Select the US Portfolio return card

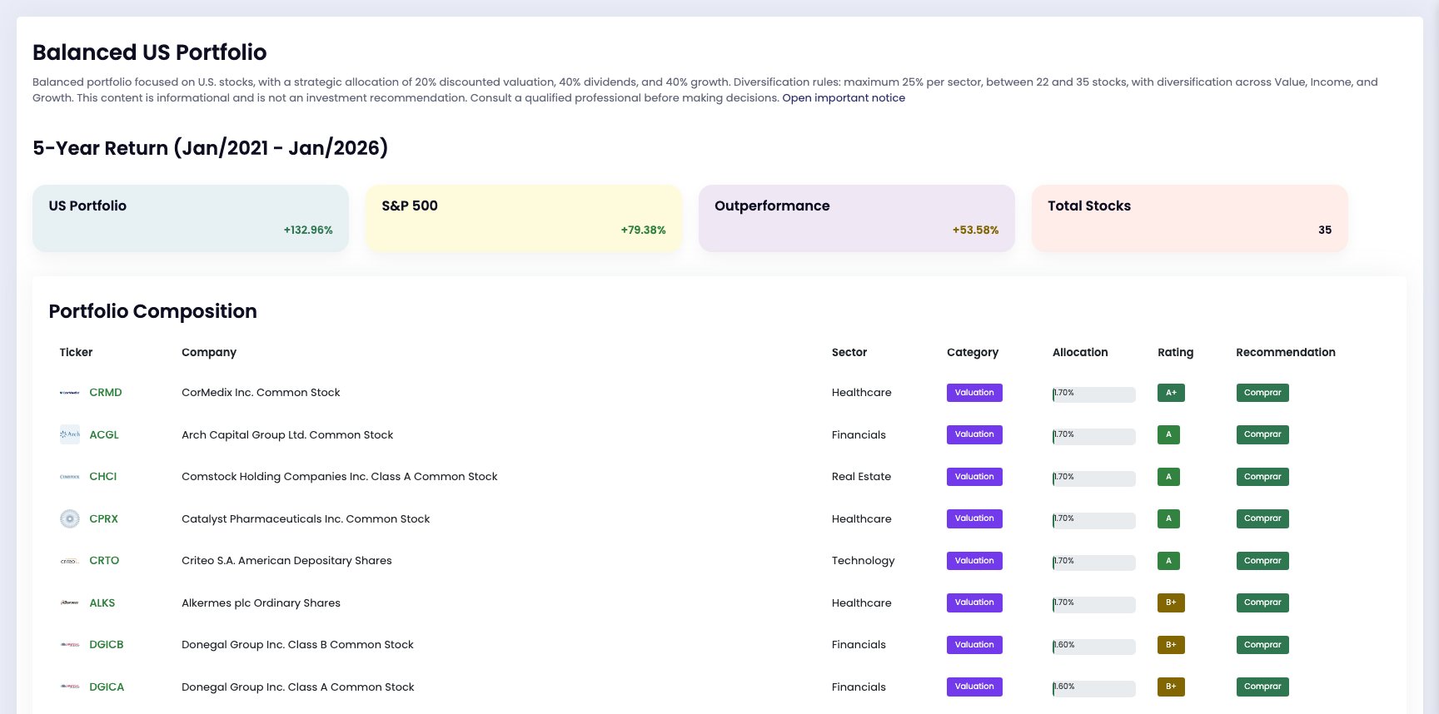tap(191, 218)
